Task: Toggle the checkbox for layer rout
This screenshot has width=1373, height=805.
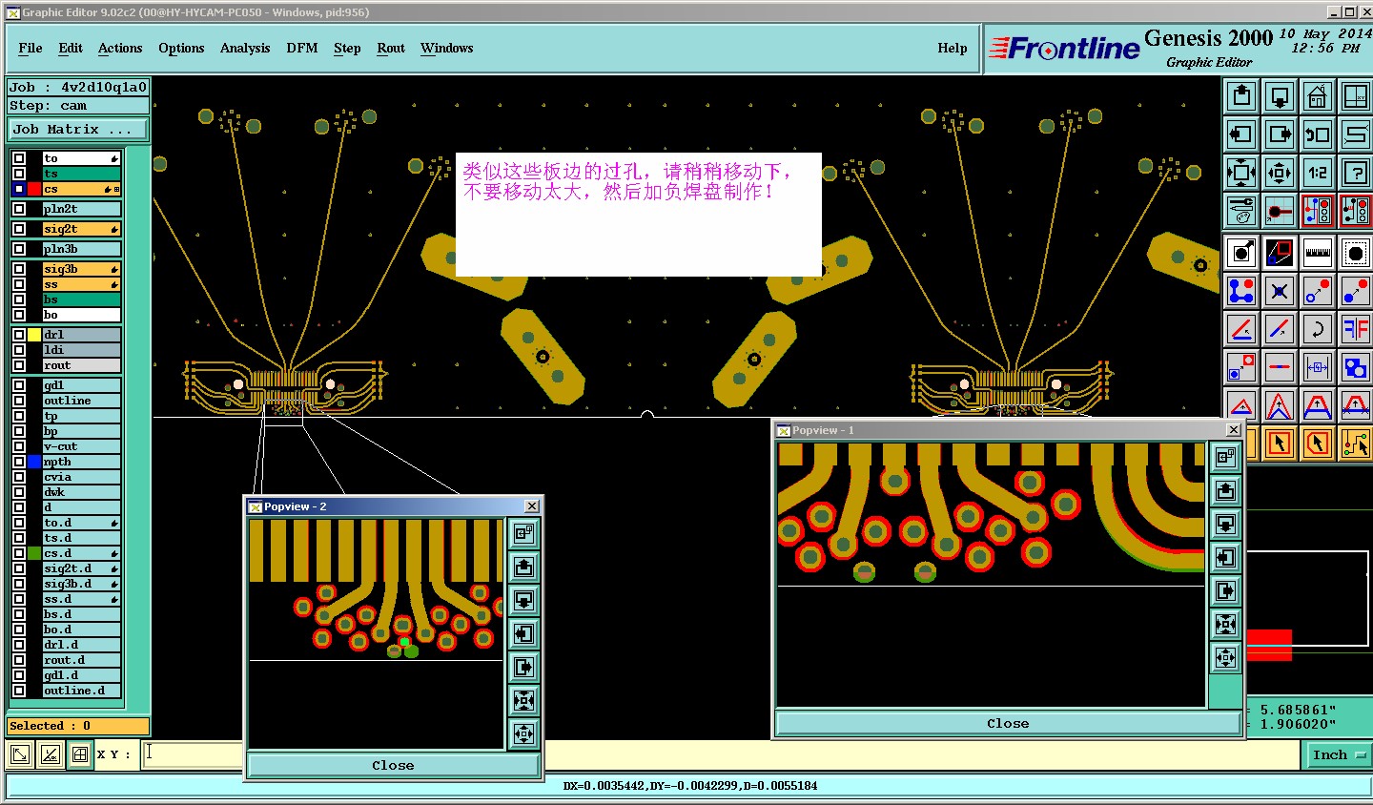Action: pos(19,365)
